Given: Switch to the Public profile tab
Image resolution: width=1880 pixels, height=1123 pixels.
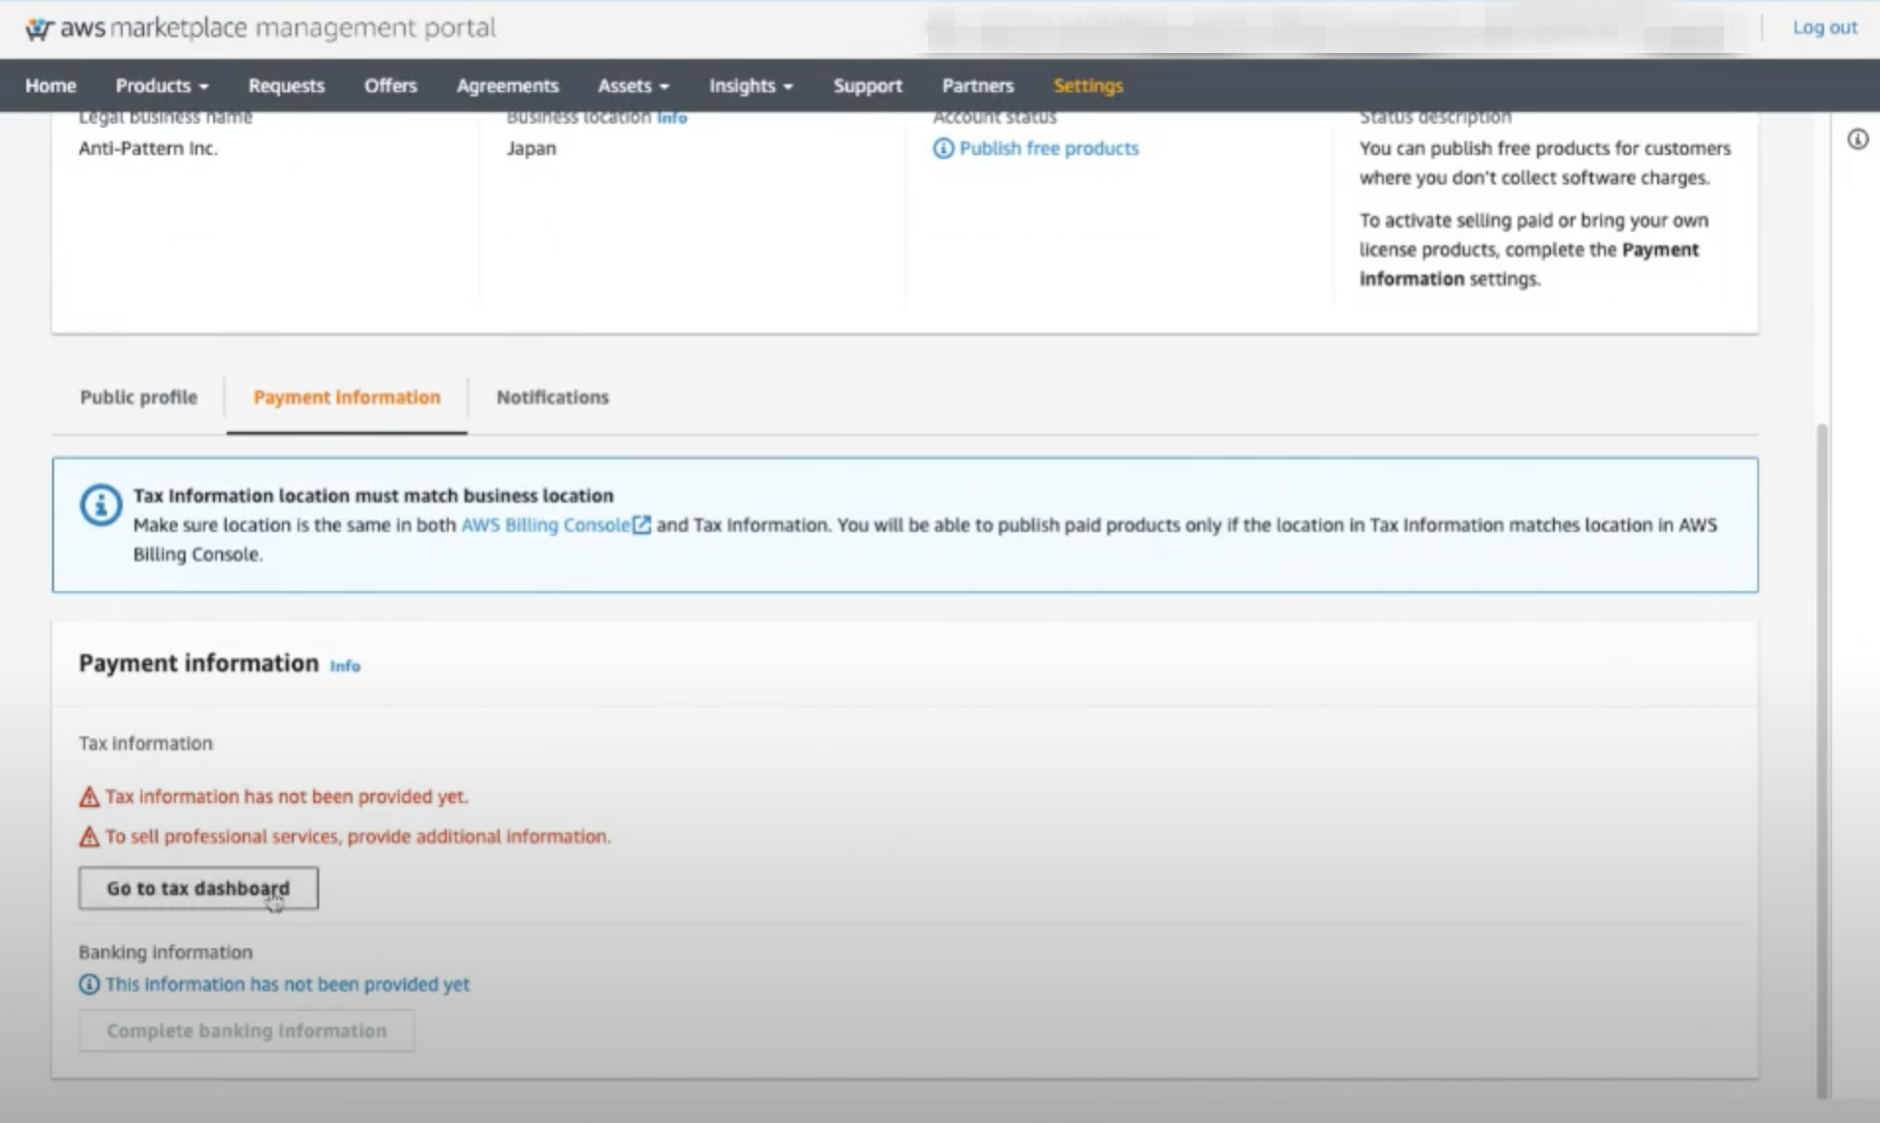Looking at the screenshot, I should (x=138, y=397).
